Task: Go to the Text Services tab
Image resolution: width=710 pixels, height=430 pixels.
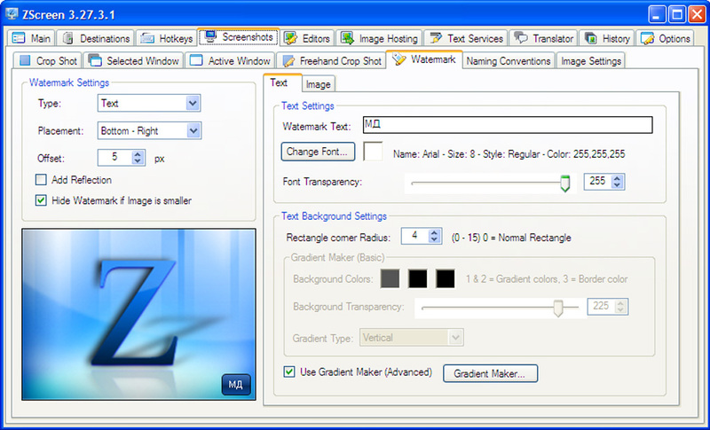Action: coord(466,38)
